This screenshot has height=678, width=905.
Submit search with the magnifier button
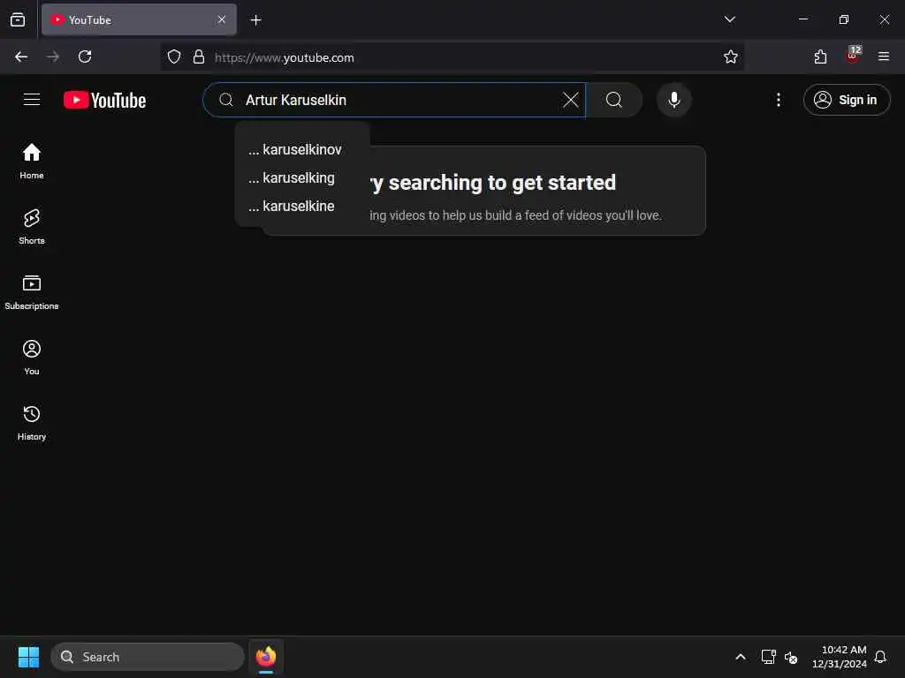pos(614,100)
